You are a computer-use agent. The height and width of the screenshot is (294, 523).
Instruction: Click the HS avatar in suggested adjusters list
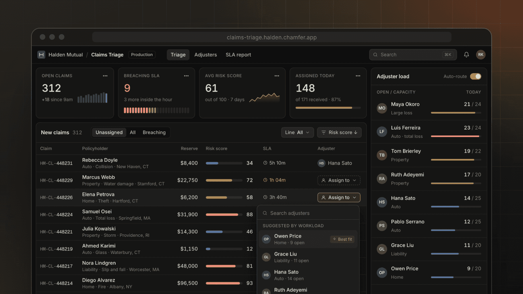click(x=266, y=275)
